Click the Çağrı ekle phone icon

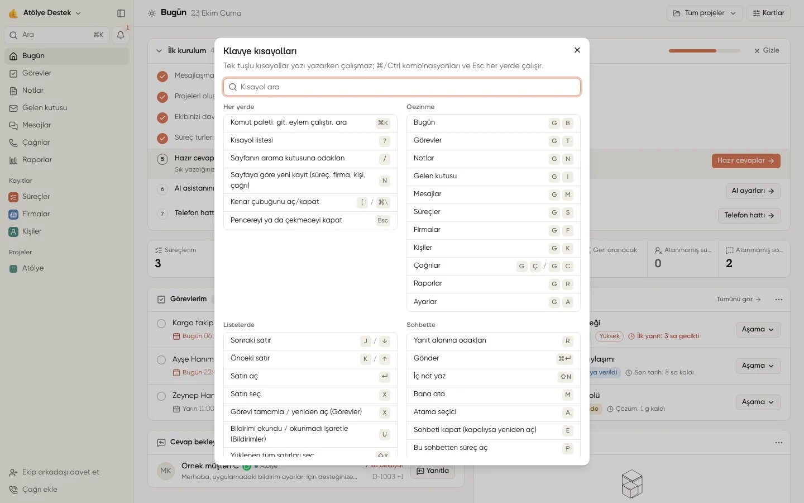(x=13, y=490)
